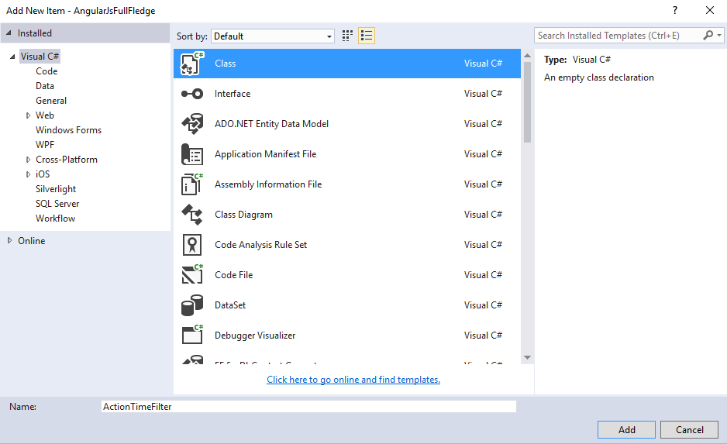Select the Code File text
This screenshot has width=727, height=444.
coord(234,275)
